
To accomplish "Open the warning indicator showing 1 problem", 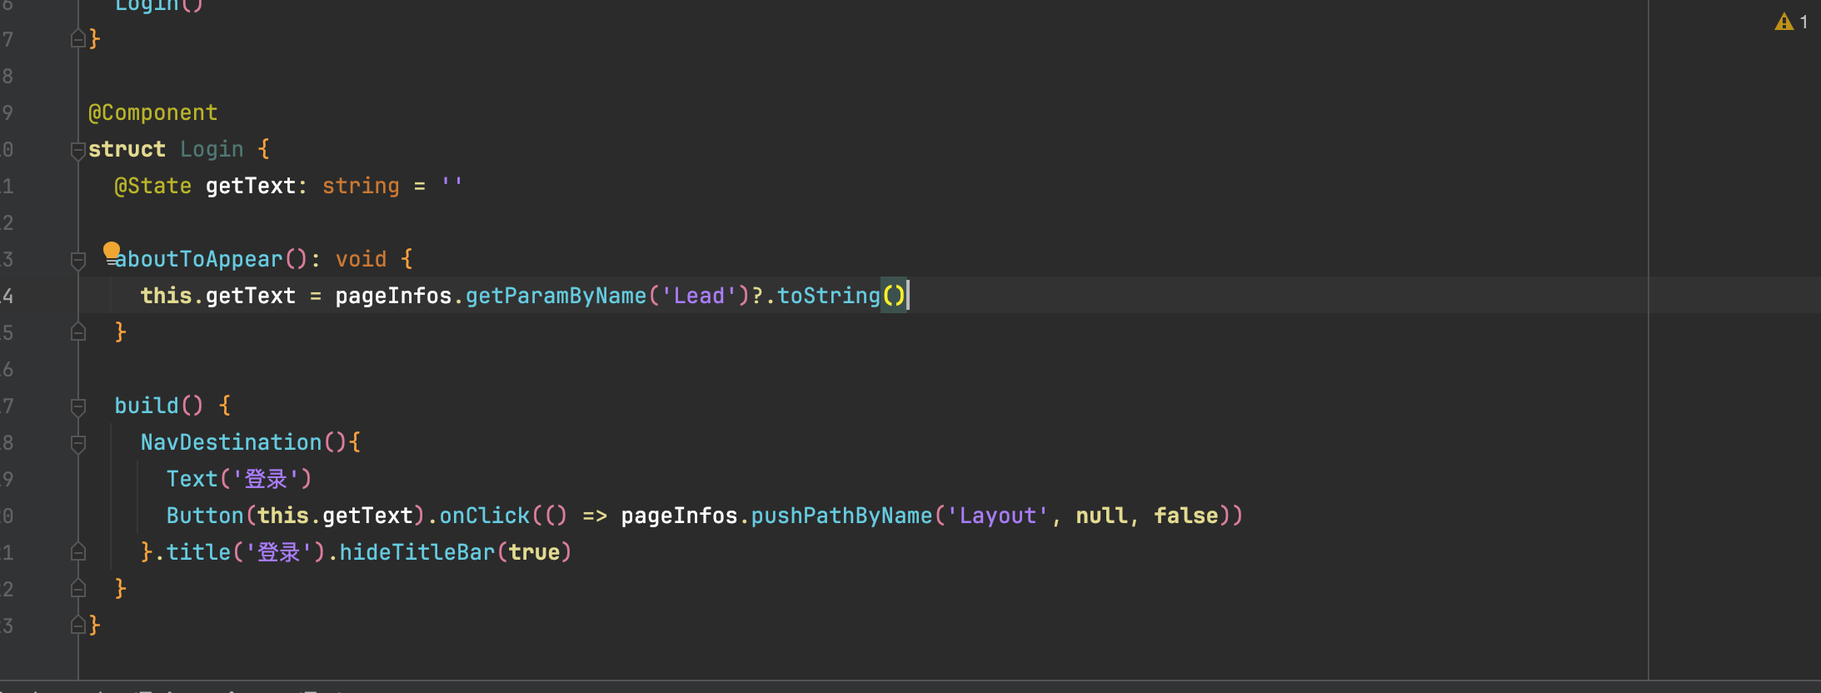I will (1790, 22).
